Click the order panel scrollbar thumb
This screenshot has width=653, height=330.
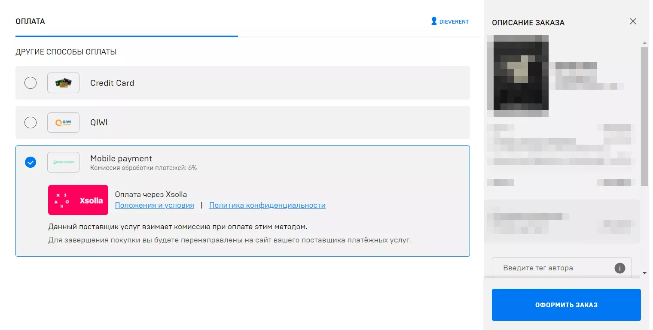pyautogui.click(x=644, y=116)
